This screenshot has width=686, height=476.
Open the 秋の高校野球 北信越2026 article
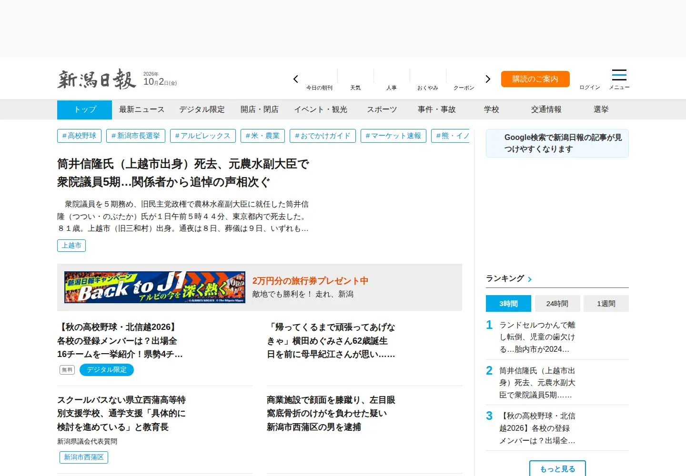(x=120, y=341)
